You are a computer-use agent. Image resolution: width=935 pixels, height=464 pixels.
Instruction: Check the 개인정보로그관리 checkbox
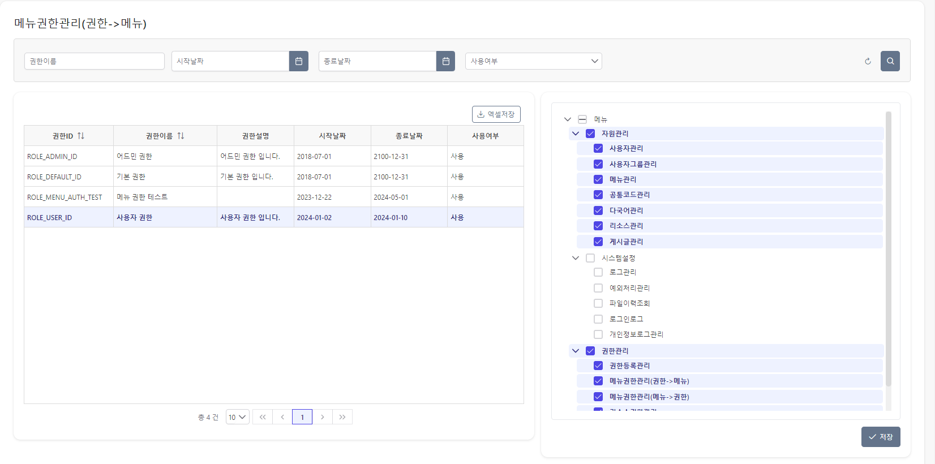598,334
